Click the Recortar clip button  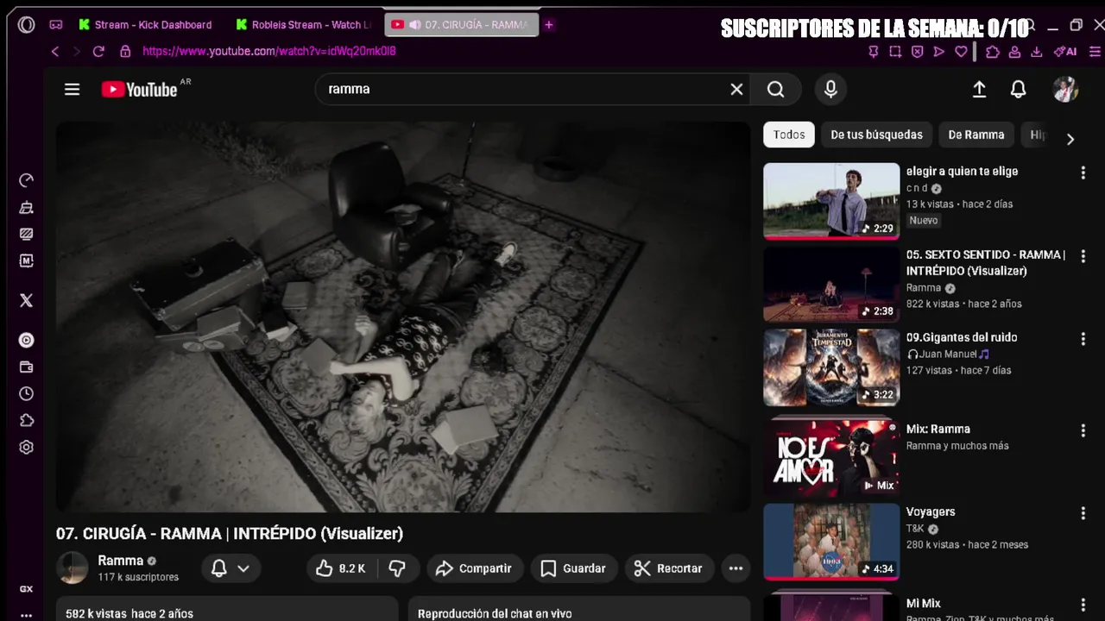pos(668,568)
